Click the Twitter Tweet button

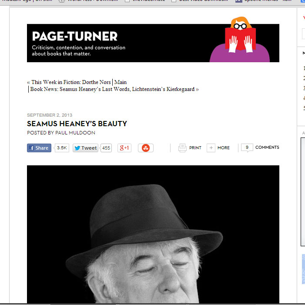point(85,148)
